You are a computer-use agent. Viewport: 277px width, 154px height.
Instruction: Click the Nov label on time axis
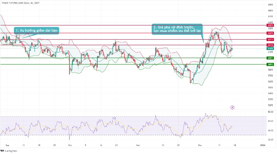[x=138, y=144]
